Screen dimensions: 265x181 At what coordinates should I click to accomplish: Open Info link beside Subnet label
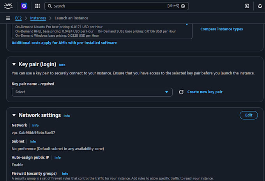click(33, 142)
